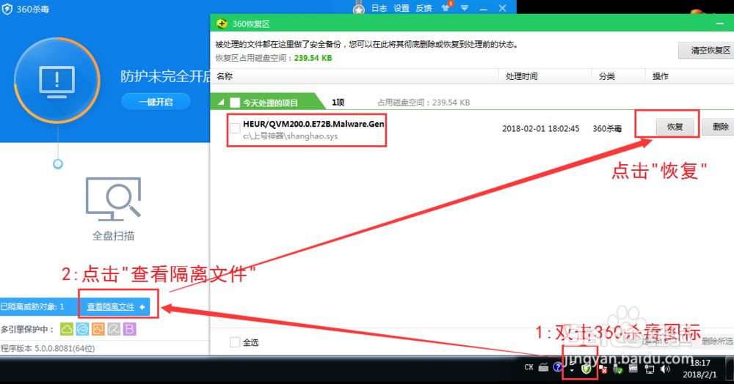
Task: Open the 设置 menu item
Action: tap(401, 9)
